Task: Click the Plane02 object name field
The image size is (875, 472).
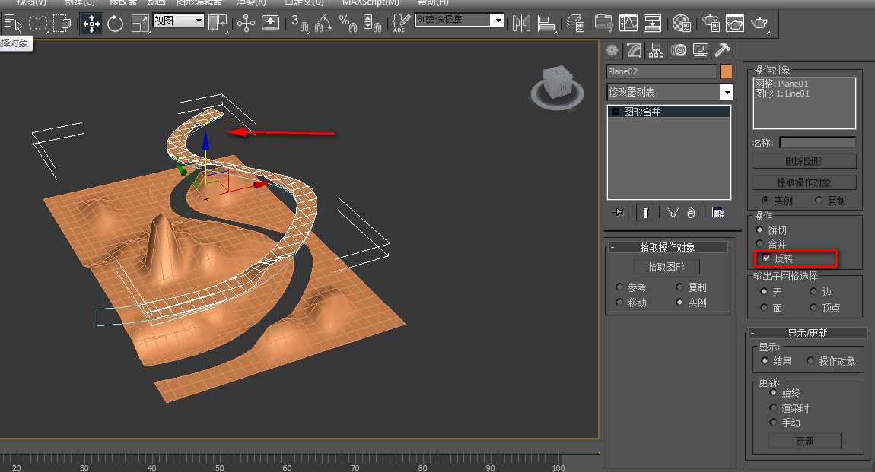Action: point(661,71)
